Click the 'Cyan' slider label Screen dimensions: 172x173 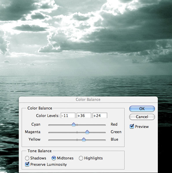point(36,124)
